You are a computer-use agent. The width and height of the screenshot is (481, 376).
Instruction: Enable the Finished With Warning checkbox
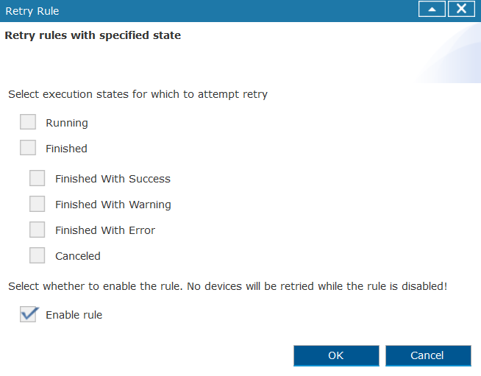pos(37,204)
